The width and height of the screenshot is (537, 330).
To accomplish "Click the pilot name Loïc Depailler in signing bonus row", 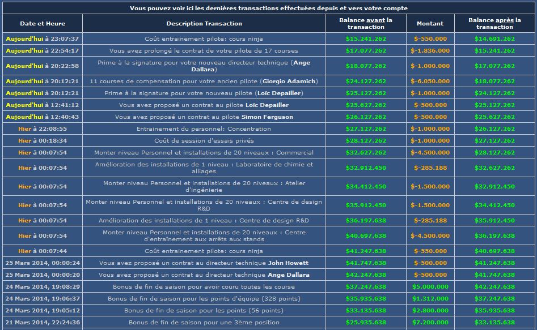I will click(x=279, y=93).
